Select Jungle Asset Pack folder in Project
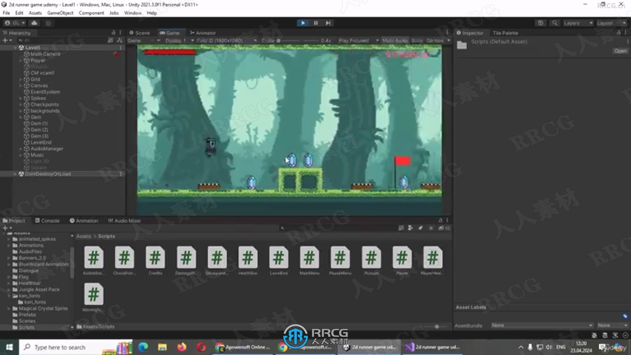 coord(39,290)
